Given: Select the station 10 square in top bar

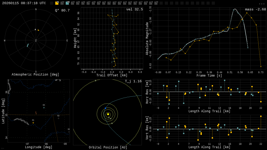Looking at the screenshot, I should coord(104,3).
